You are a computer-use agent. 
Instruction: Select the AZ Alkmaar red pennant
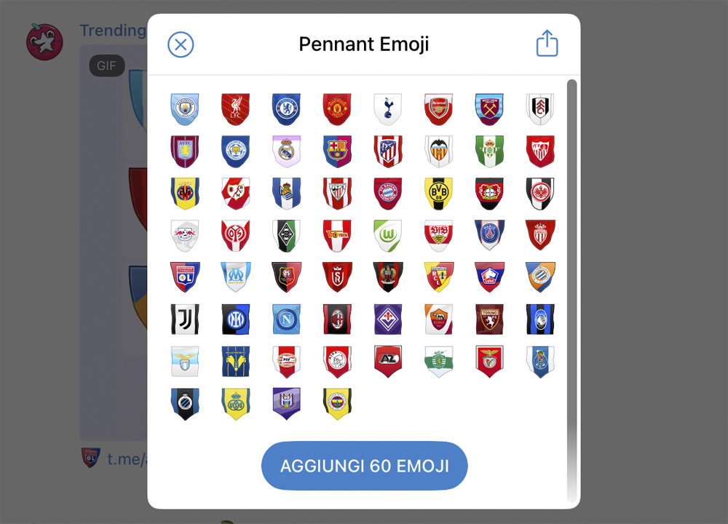click(x=388, y=362)
